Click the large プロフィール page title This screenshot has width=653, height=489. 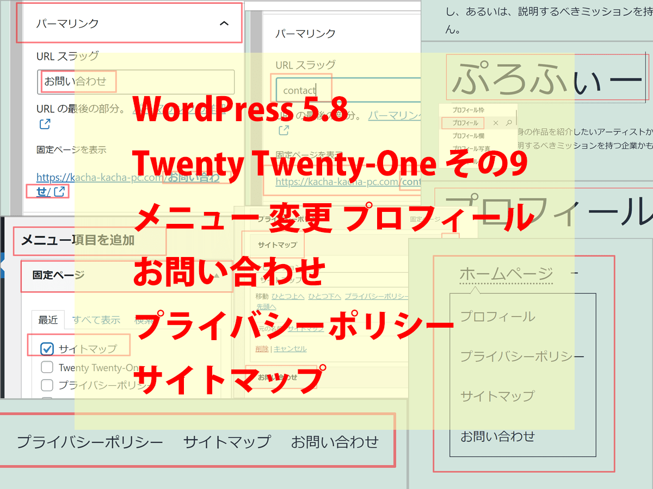click(x=549, y=210)
